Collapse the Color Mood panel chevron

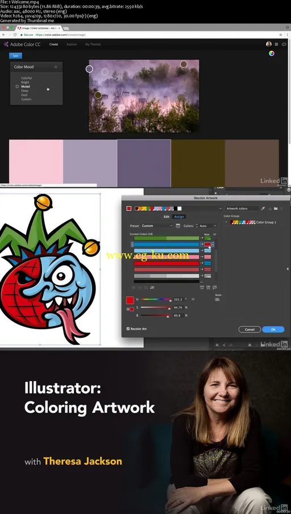coord(56,67)
